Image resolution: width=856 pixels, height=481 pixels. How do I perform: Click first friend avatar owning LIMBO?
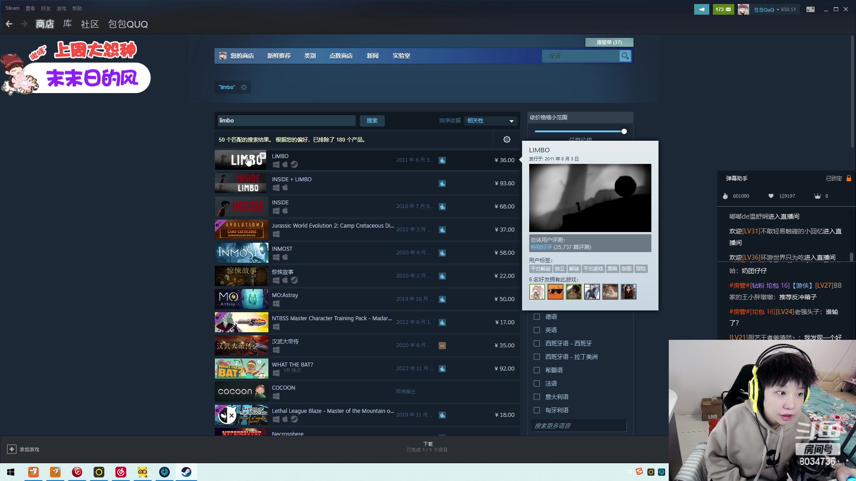click(537, 292)
